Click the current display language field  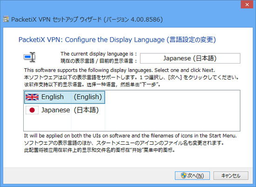[x=190, y=58]
